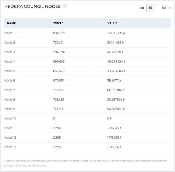The width and height of the screenshot is (175, 172).
Task: Open the info icon beside Hedera Council Nodes
Action: pos(65,6)
